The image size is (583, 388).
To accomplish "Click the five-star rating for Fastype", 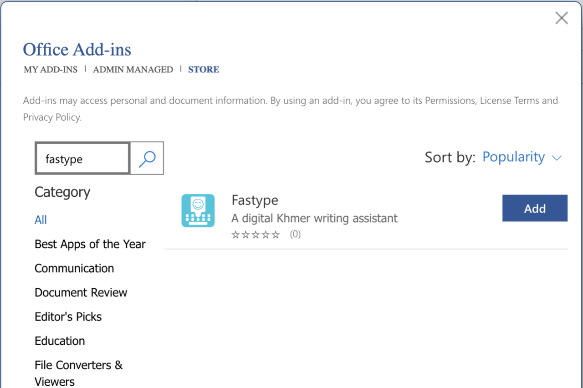I will pos(256,235).
